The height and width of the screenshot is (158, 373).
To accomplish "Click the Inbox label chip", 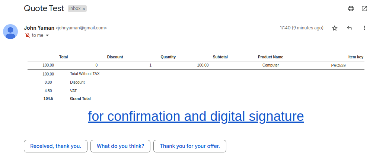I will click(75, 9).
